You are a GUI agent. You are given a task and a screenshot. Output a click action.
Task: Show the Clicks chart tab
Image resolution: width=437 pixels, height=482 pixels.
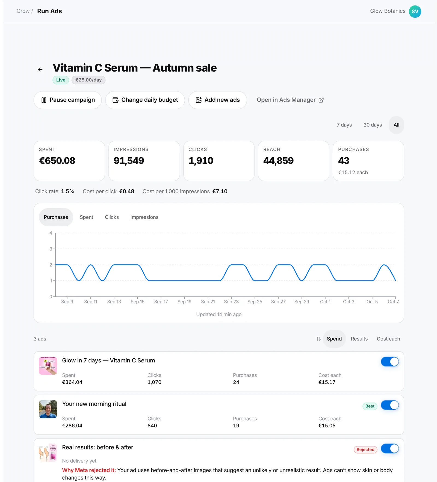click(112, 217)
